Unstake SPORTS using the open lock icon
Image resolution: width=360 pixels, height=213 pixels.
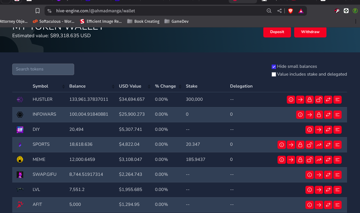[x=309, y=145]
